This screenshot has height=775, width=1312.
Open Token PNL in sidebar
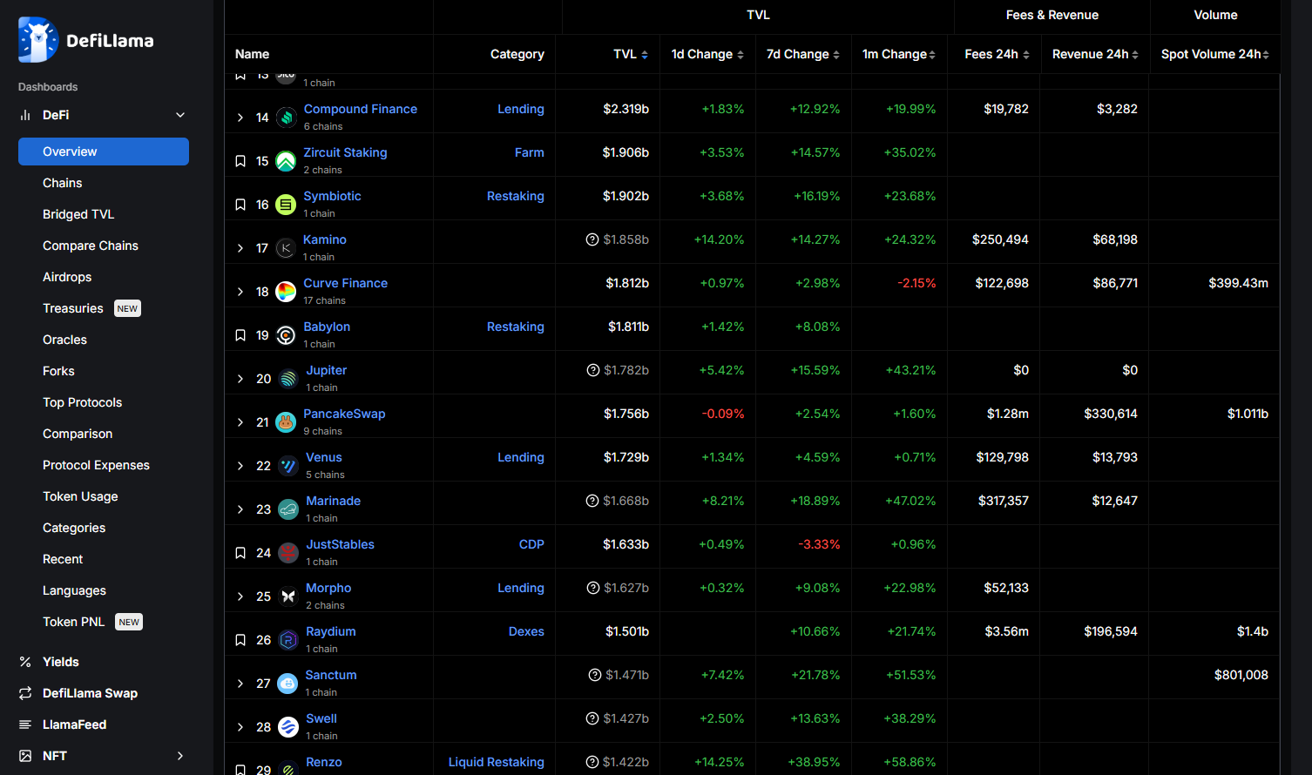click(74, 622)
